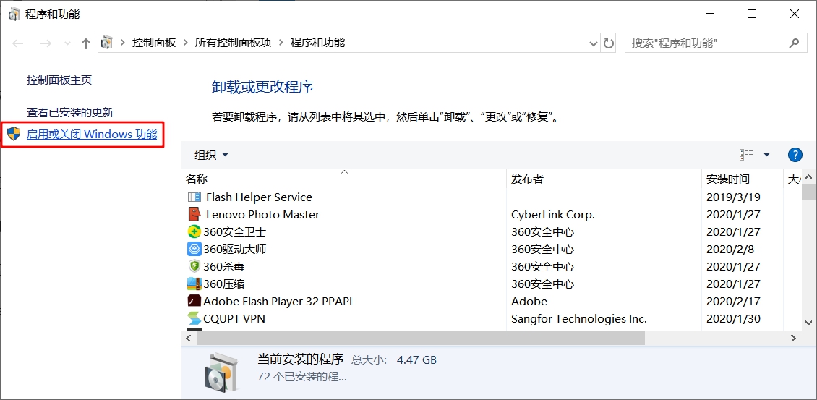Click the refresh button beside address bar
Screen dimensions: 817x400
tap(609, 43)
